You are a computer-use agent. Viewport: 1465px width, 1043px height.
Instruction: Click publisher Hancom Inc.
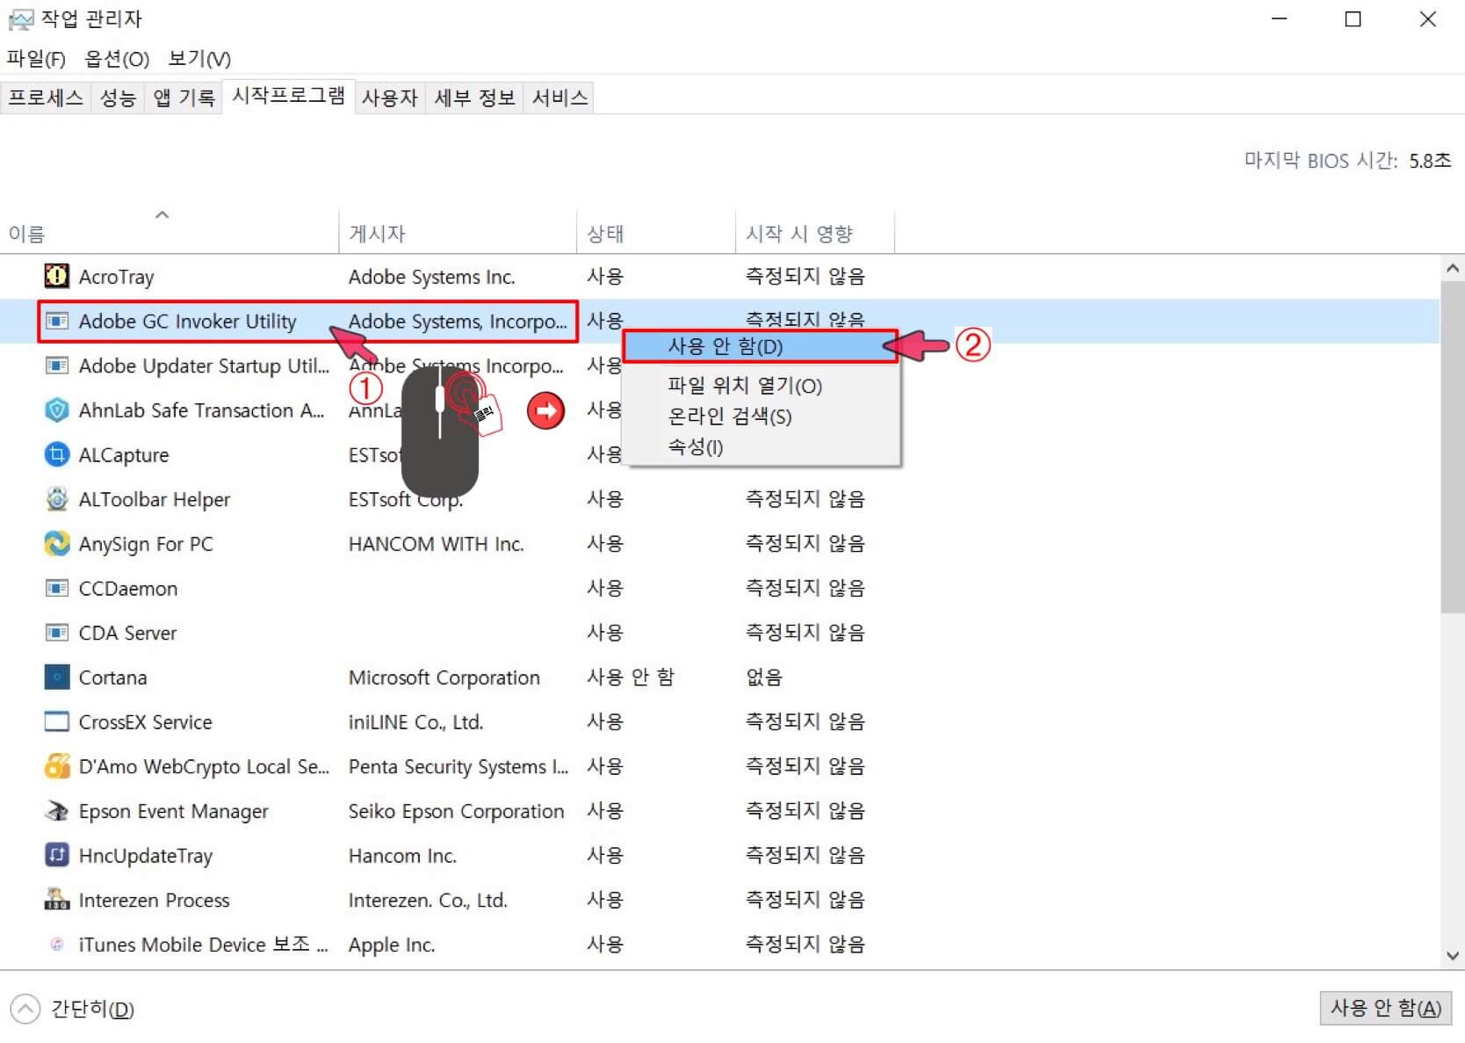coord(401,856)
